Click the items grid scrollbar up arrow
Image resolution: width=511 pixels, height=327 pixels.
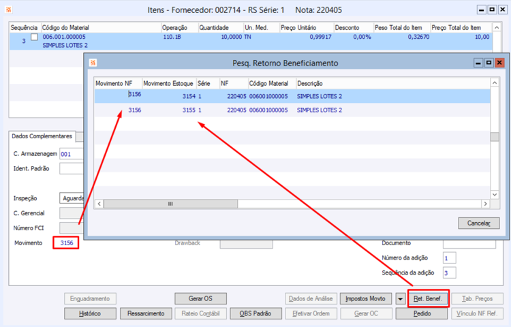point(497,27)
